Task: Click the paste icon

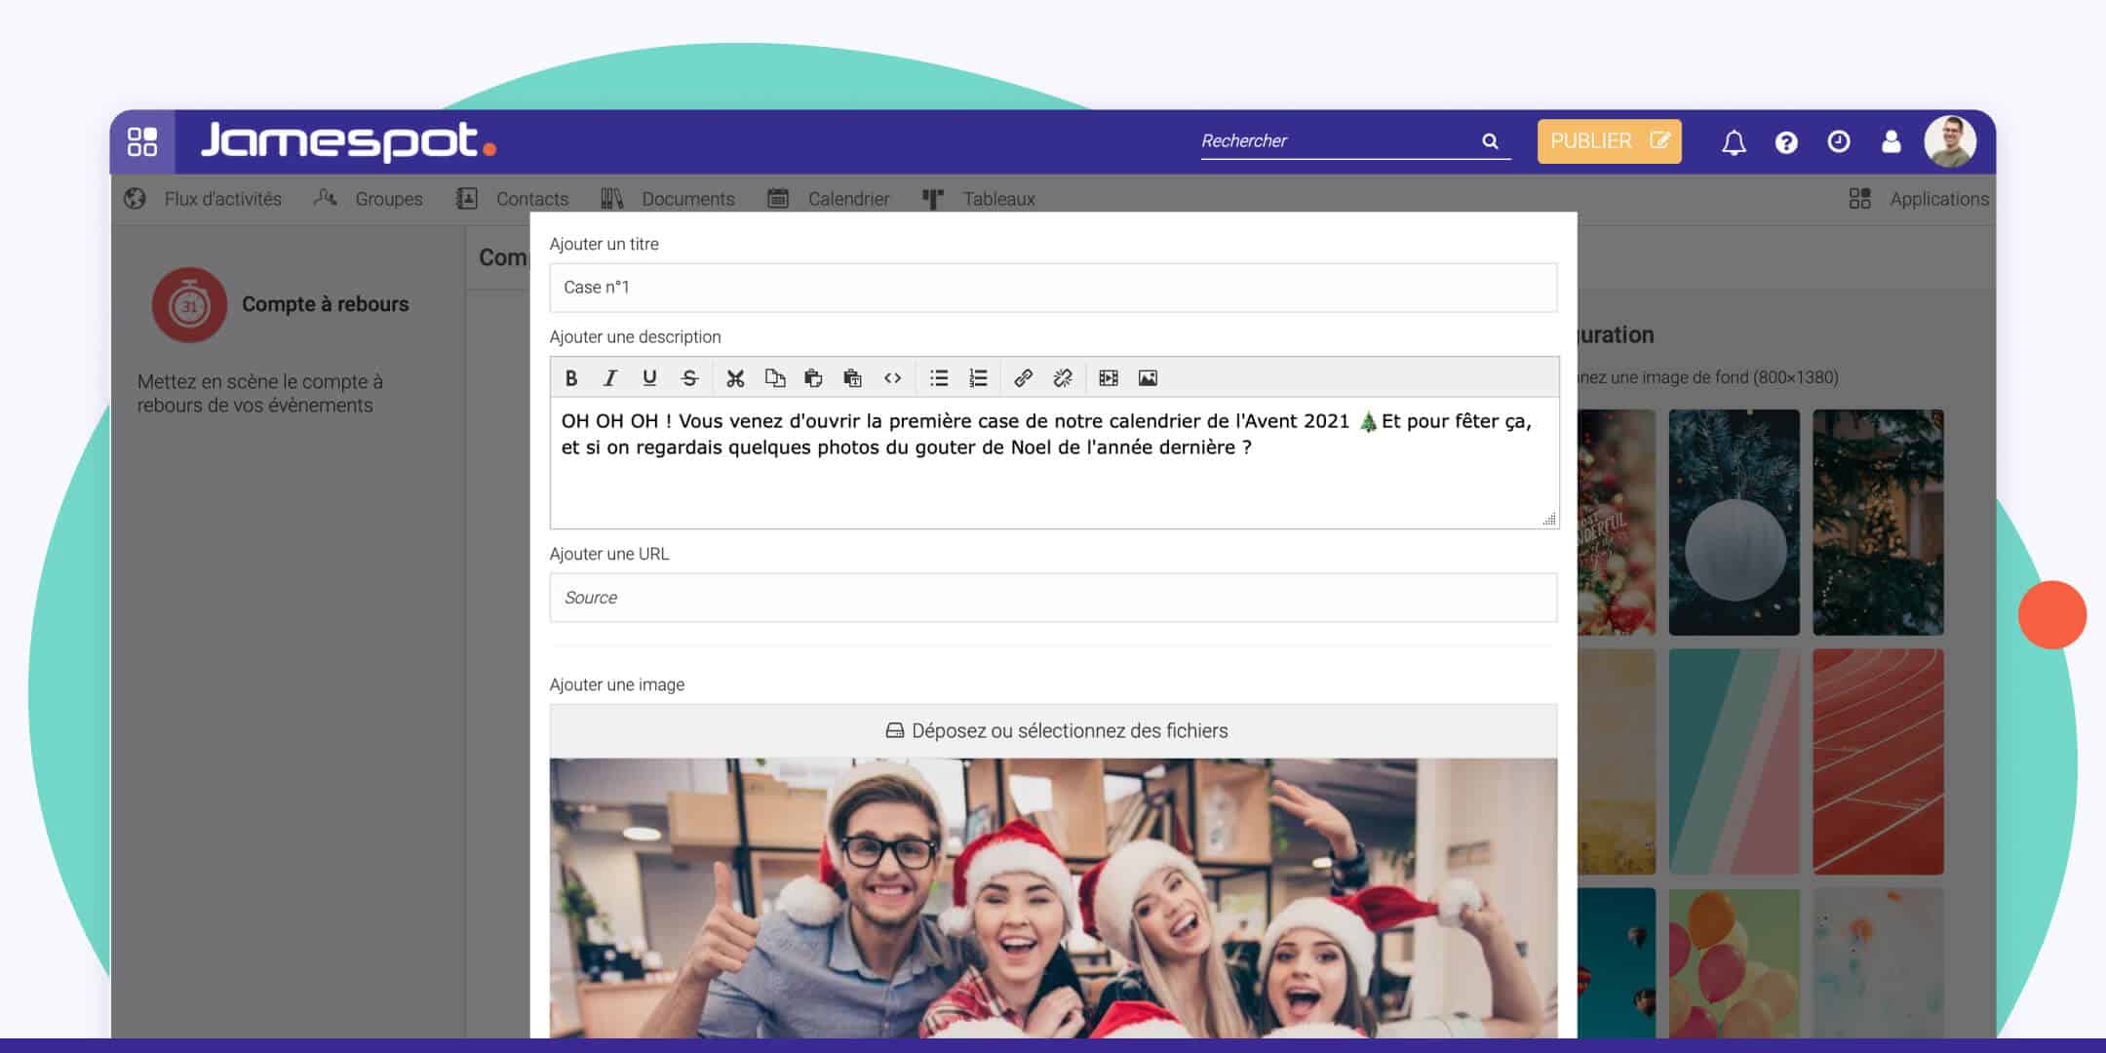Action: click(813, 378)
